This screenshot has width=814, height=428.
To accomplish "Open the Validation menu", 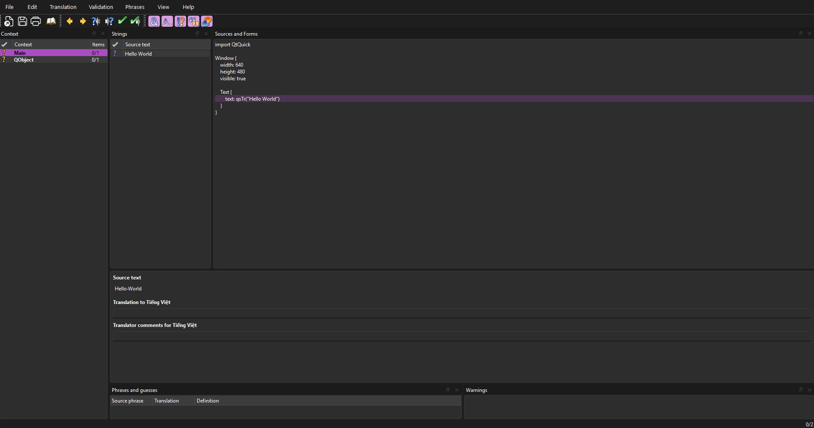I will [x=101, y=7].
